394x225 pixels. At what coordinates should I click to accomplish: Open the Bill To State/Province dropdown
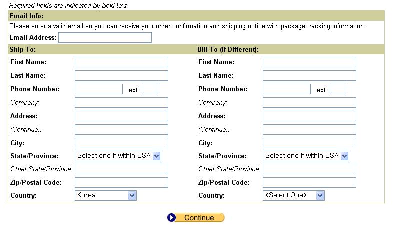coord(306,156)
